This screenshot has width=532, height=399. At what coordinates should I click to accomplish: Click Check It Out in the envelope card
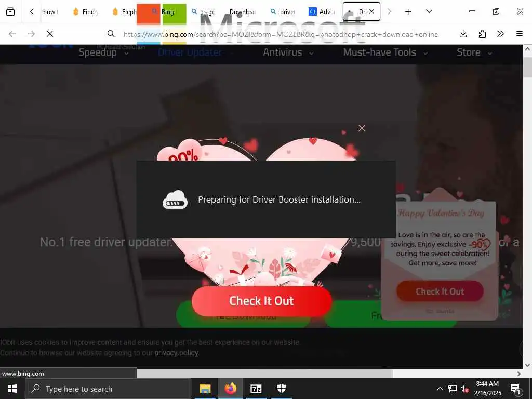click(440, 291)
